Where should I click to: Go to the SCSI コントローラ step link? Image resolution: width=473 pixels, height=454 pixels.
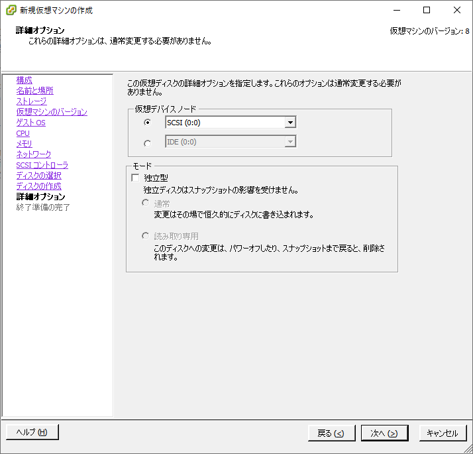click(x=42, y=165)
